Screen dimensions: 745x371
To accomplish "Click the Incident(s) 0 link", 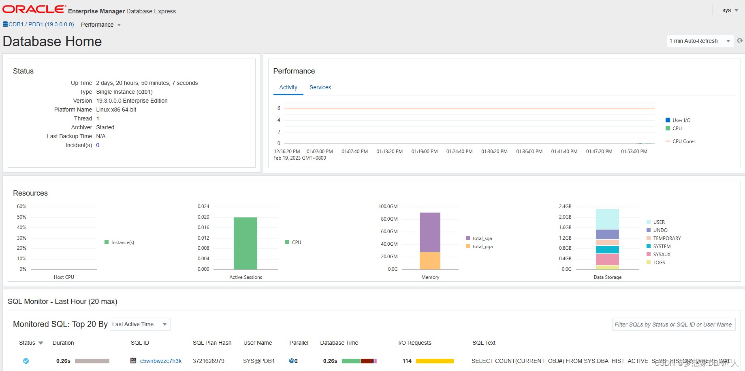I will click(x=98, y=145).
